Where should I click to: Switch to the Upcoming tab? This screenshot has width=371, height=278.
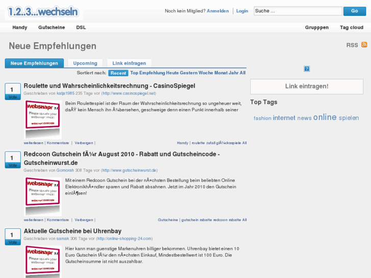click(x=85, y=63)
